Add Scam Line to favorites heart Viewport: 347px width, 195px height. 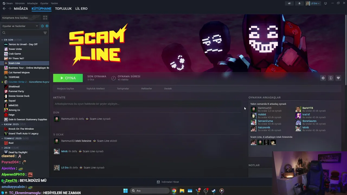click(338, 78)
